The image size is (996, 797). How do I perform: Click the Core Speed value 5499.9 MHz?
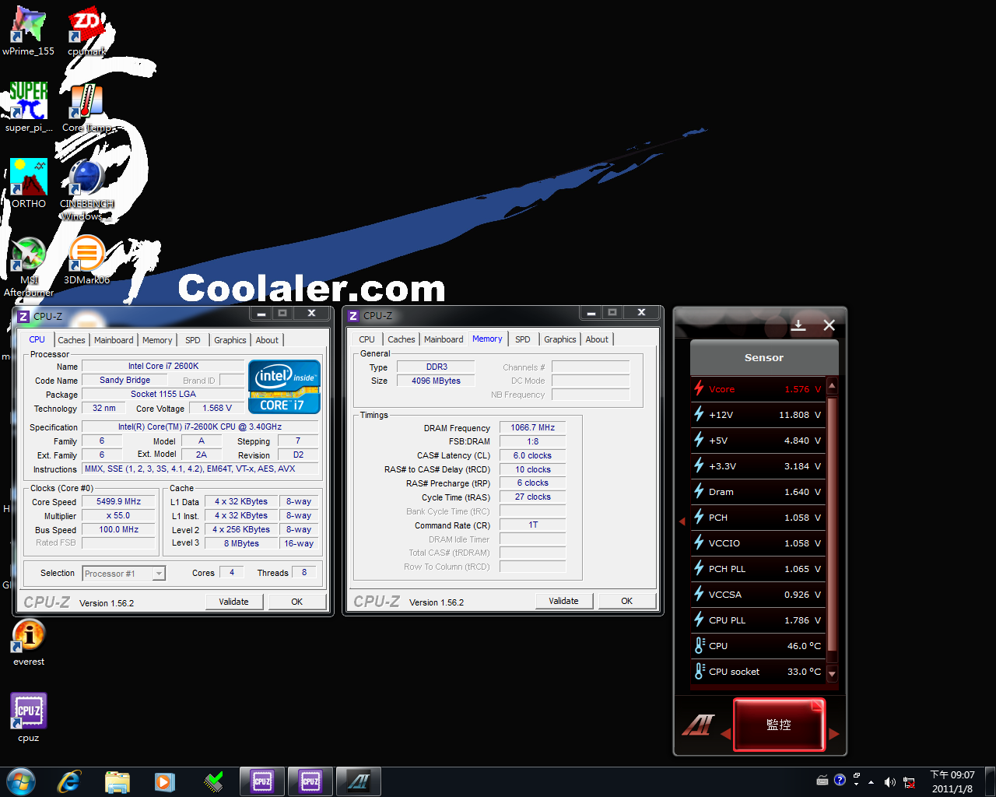(119, 502)
